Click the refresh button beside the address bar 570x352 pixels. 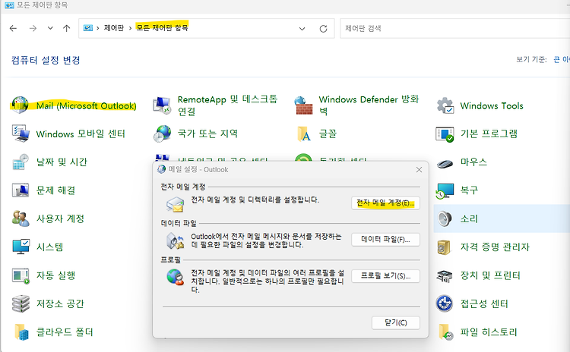point(323,29)
